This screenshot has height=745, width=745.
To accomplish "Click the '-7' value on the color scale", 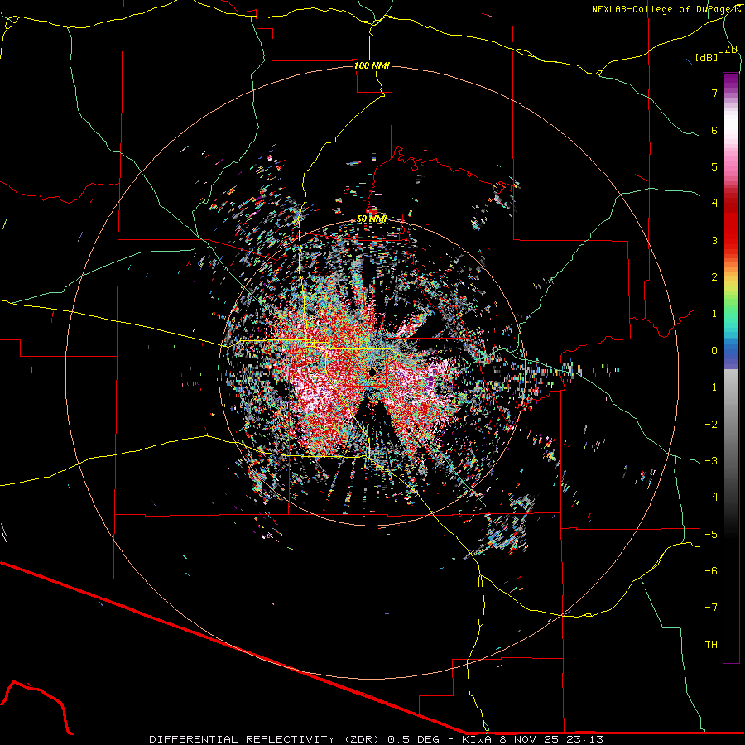I will [711, 608].
